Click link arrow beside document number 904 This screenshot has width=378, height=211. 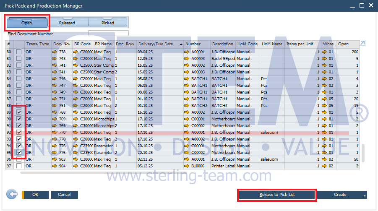(55, 166)
